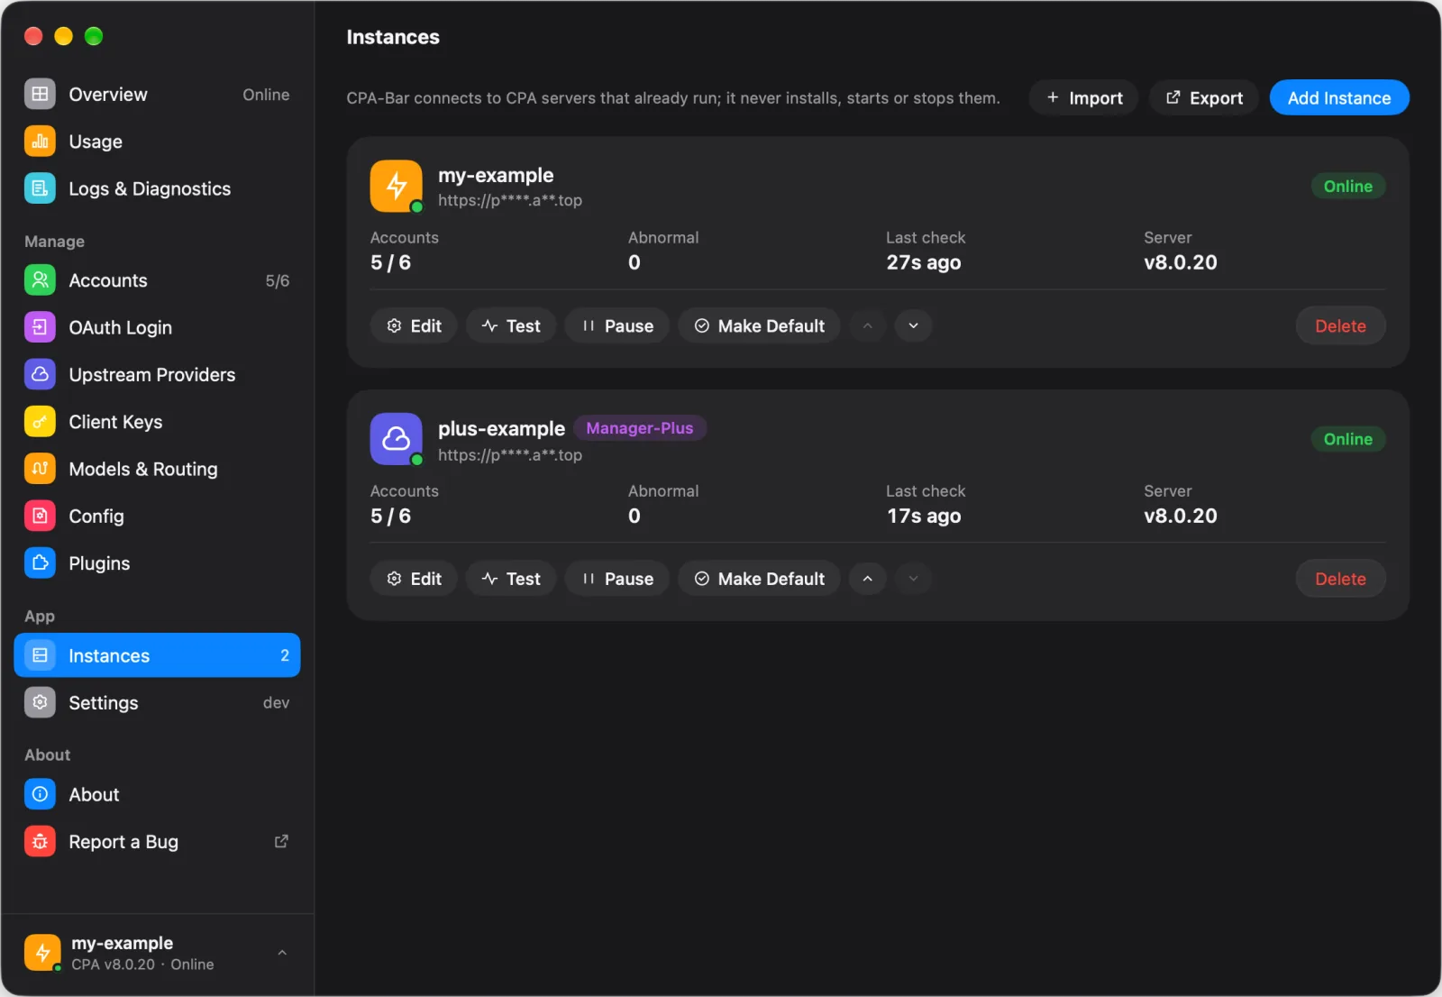This screenshot has height=997, width=1442.
Task: Click the Add Instance button
Action: click(x=1339, y=97)
